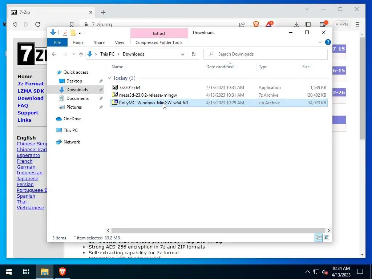Expand the address bar history dropdown
Viewport: 372px width, 279px height.
click(183, 54)
